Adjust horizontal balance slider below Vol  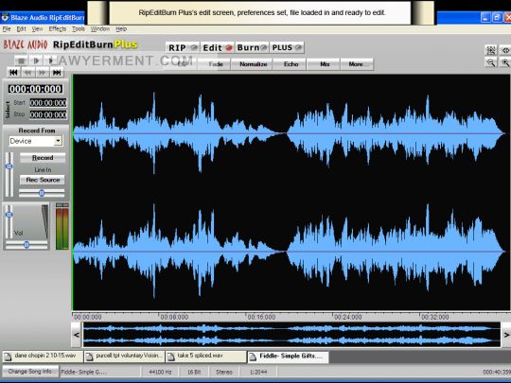[26, 245]
